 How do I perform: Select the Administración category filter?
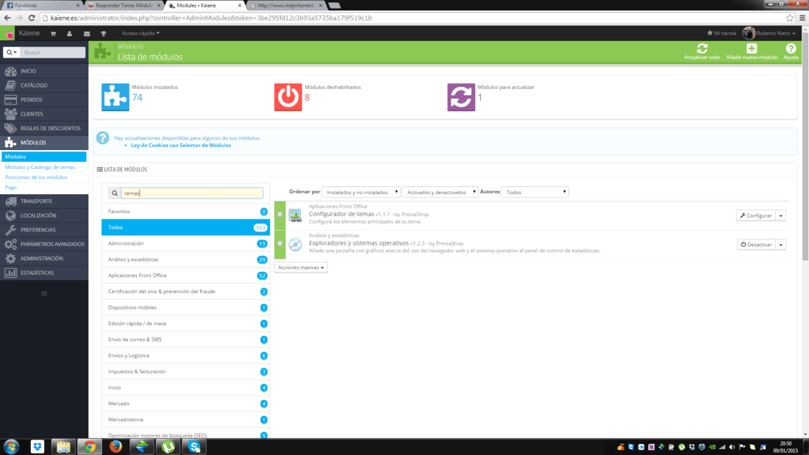point(186,243)
